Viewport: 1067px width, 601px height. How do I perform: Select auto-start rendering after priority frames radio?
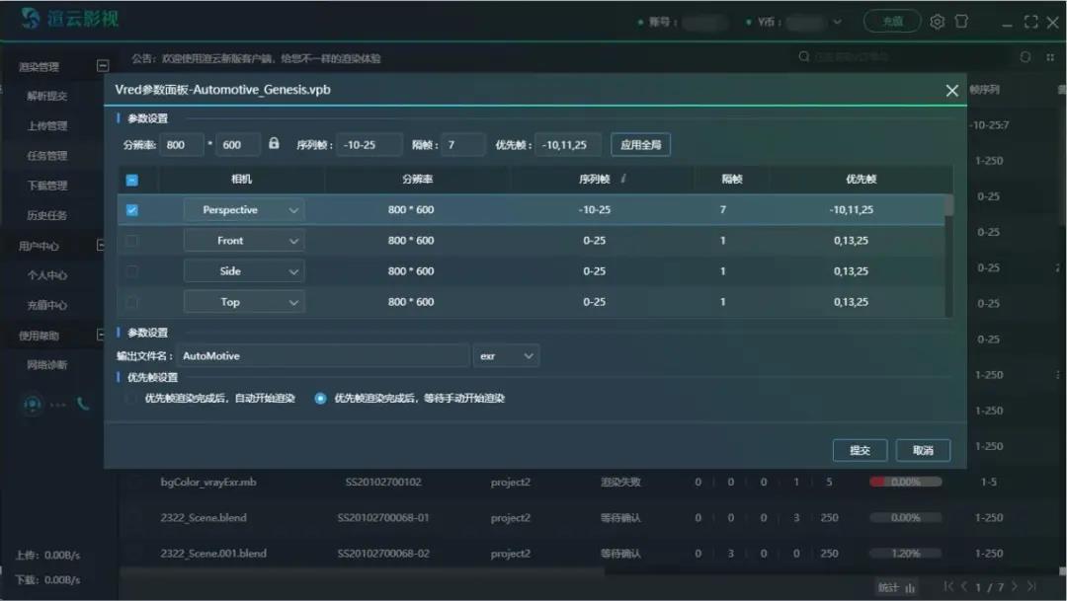131,399
